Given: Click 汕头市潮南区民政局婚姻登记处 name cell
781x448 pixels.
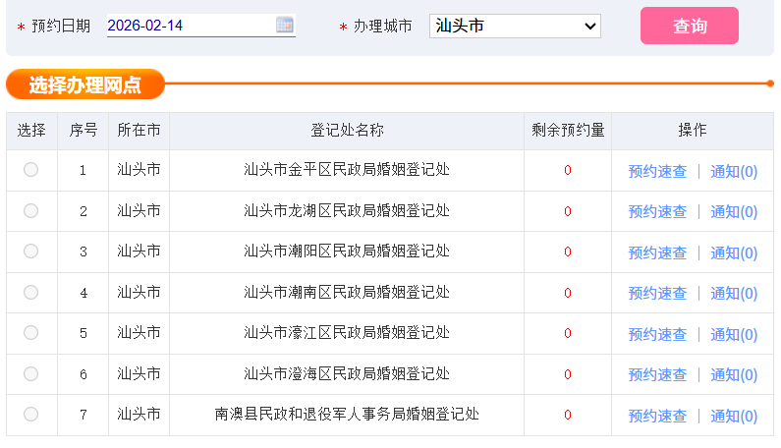Looking at the screenshot, I should pyautogui.click(x=347, y=292).
